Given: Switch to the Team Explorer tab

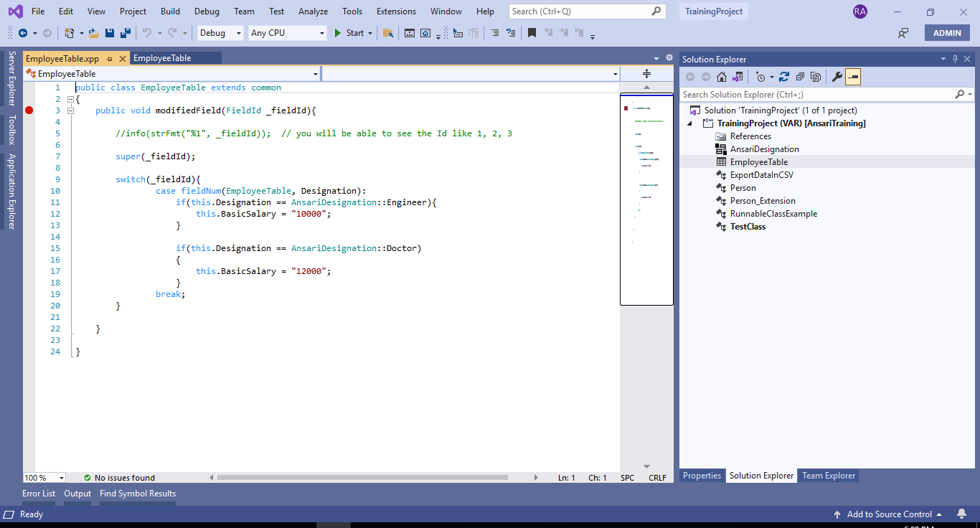Looking at the screenshot, I should (829, 475).
